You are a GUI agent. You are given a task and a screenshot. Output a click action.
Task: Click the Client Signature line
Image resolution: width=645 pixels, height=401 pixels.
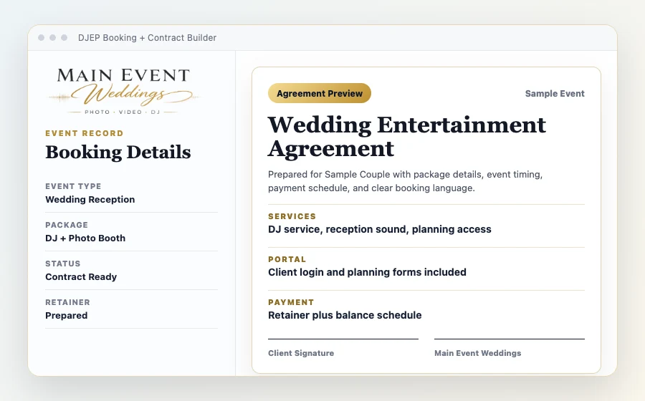tap(343, 339)
